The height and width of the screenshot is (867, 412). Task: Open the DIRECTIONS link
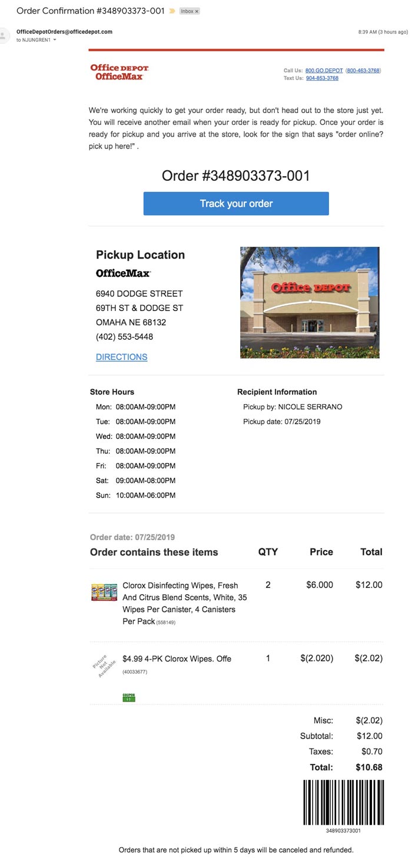pos(121,357)
